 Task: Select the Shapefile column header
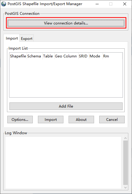[18, 56]
